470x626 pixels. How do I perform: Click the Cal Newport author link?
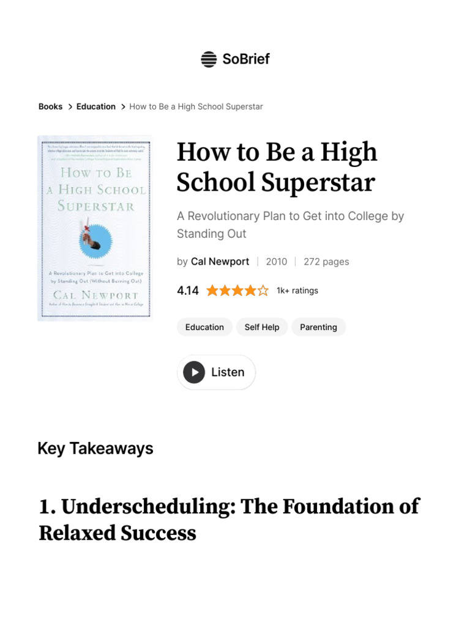pos(220,262)
